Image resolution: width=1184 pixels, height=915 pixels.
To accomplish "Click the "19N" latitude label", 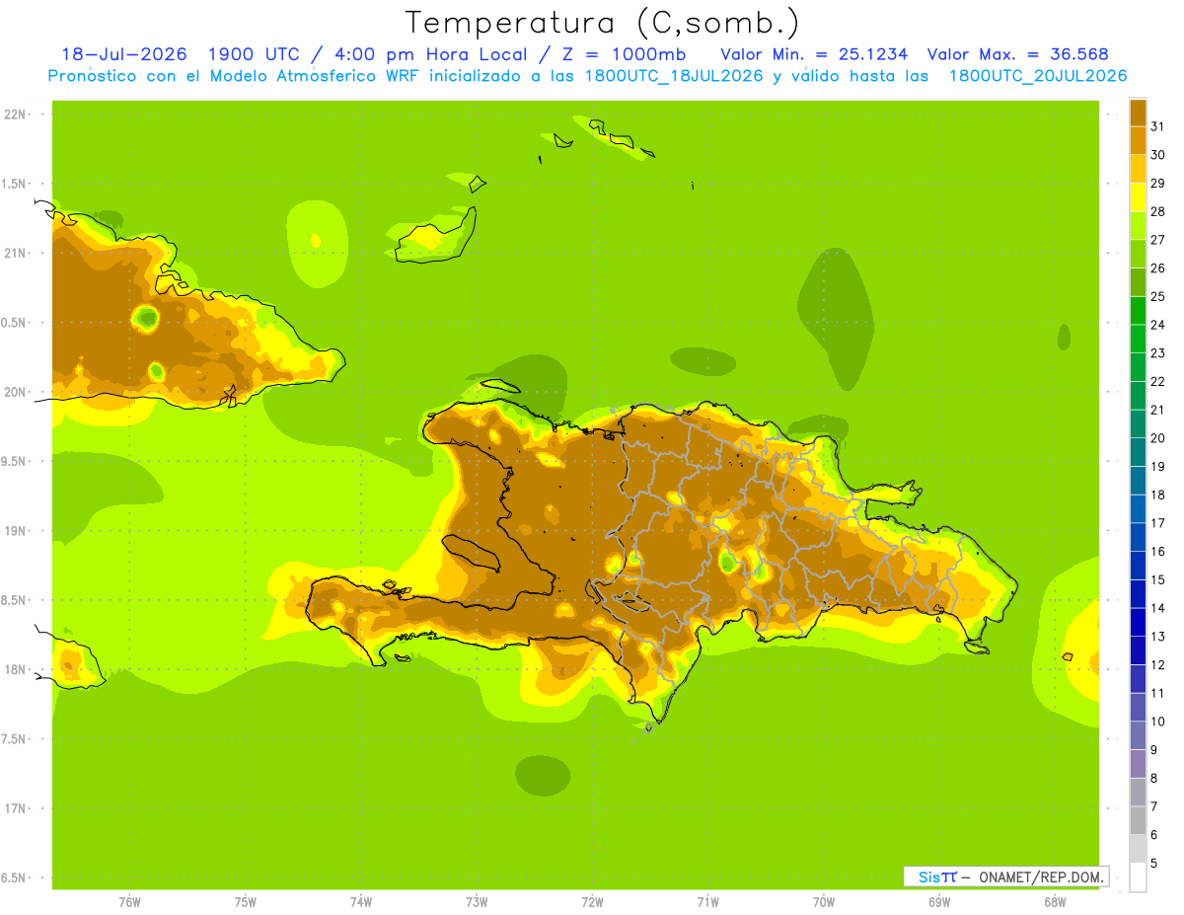I will pyautogui.click(x=14, y=531).
